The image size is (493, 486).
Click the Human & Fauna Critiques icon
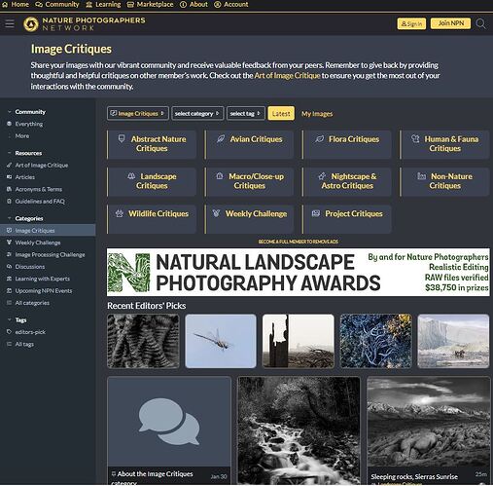(x=415, y=139)
